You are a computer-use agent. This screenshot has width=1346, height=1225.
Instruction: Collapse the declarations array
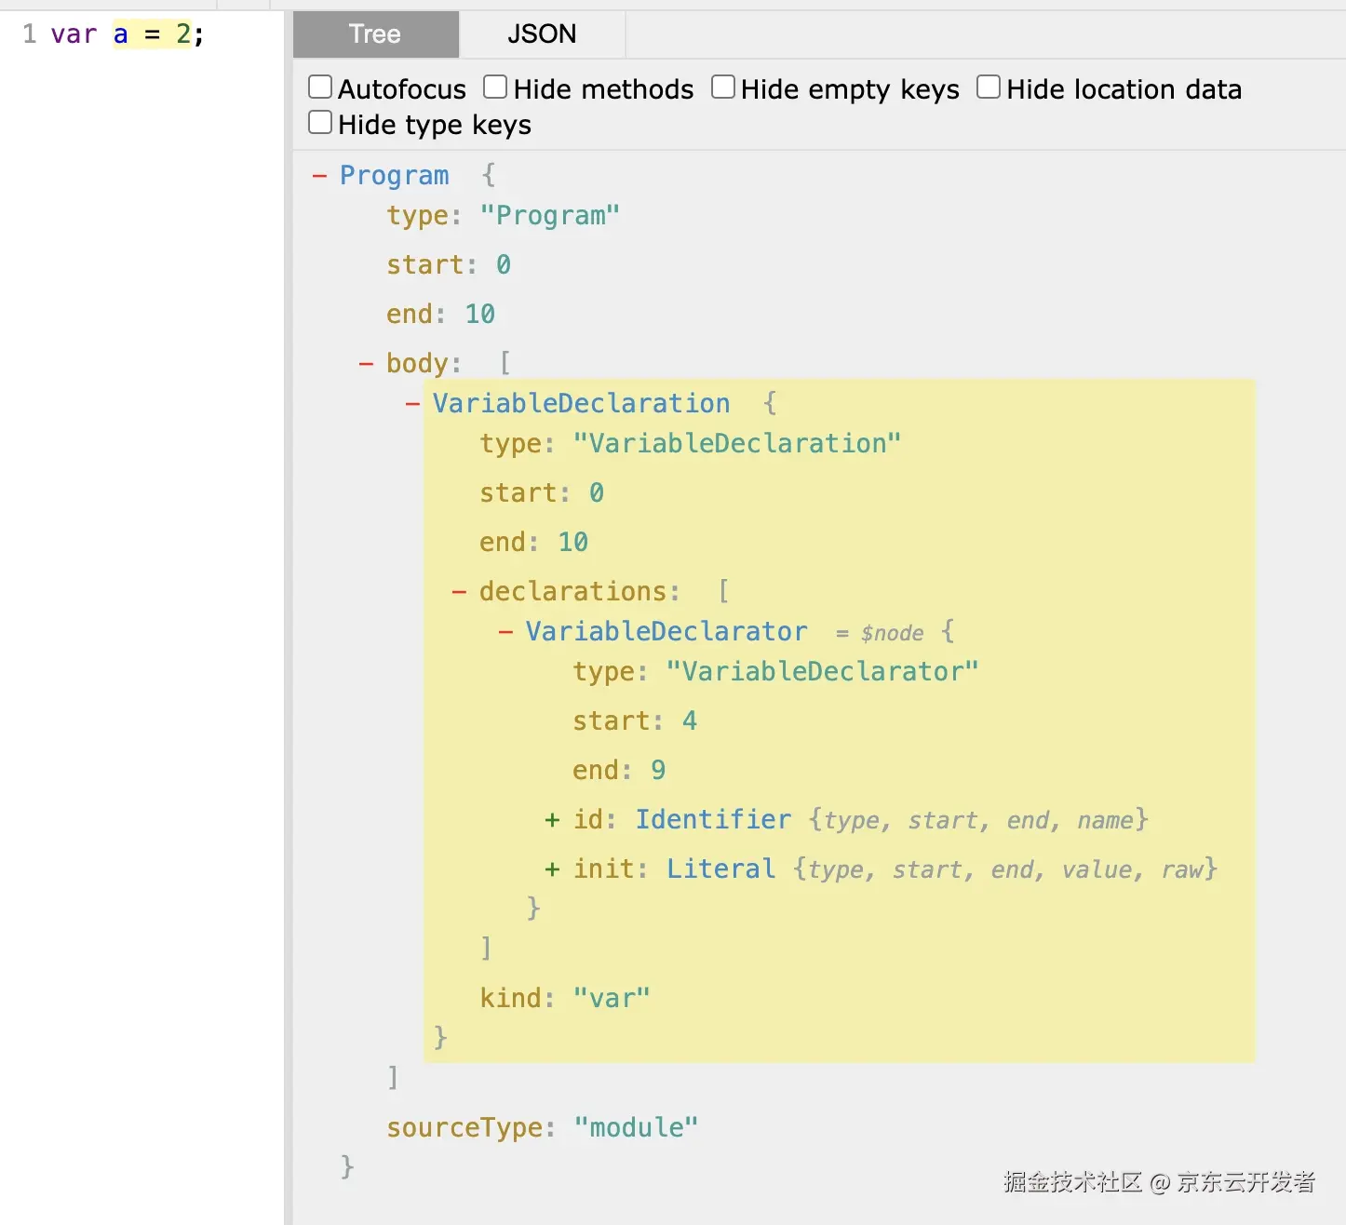point(459,591)
